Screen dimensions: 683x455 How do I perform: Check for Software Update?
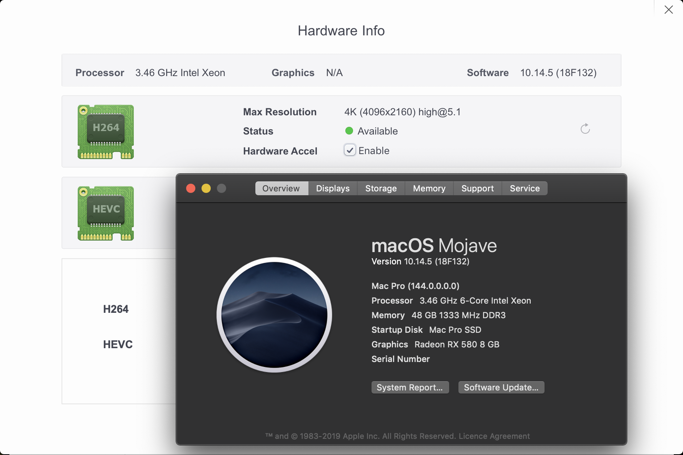tap(501, 387)
